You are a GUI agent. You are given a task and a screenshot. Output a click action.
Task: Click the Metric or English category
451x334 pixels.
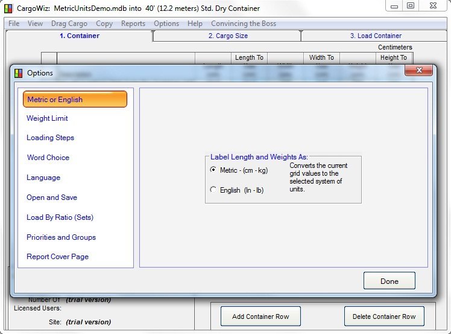coord(75,100)
